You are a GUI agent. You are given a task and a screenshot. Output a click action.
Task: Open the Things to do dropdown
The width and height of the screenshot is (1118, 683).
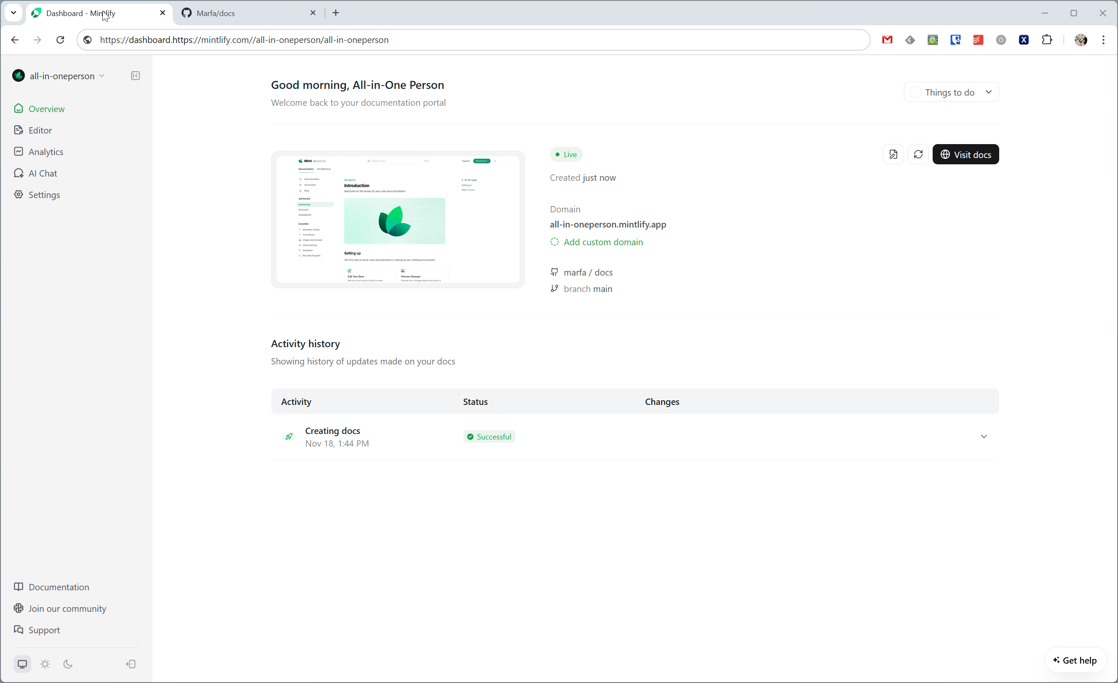[951, 92]
